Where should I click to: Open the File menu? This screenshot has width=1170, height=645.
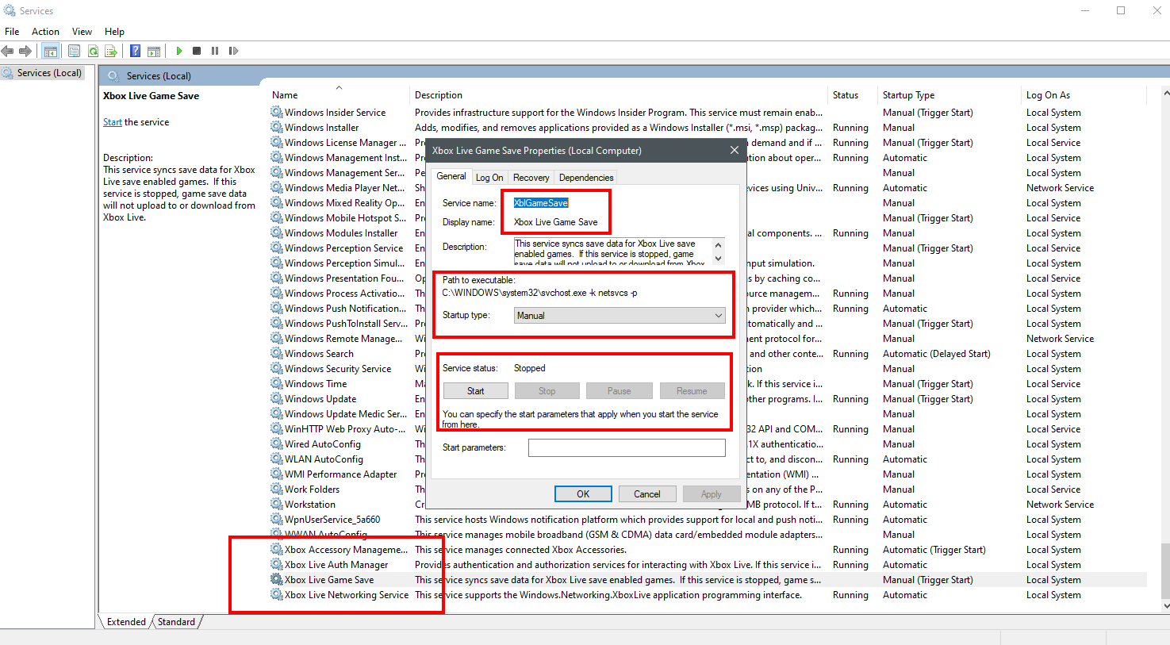coord(12,32)
